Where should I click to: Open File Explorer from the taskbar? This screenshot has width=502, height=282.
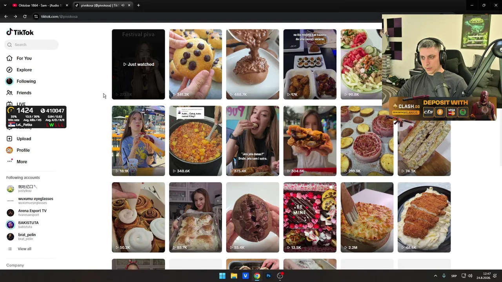click(234, 276)
